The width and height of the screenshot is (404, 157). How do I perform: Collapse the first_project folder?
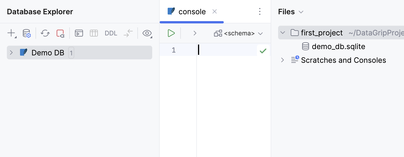283,33
